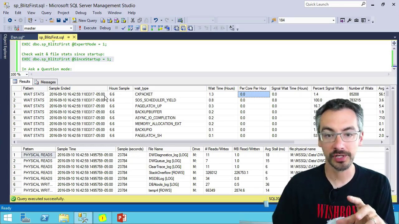
Task: Toggle Results to Grid output mode
Action: coord(183,28)
